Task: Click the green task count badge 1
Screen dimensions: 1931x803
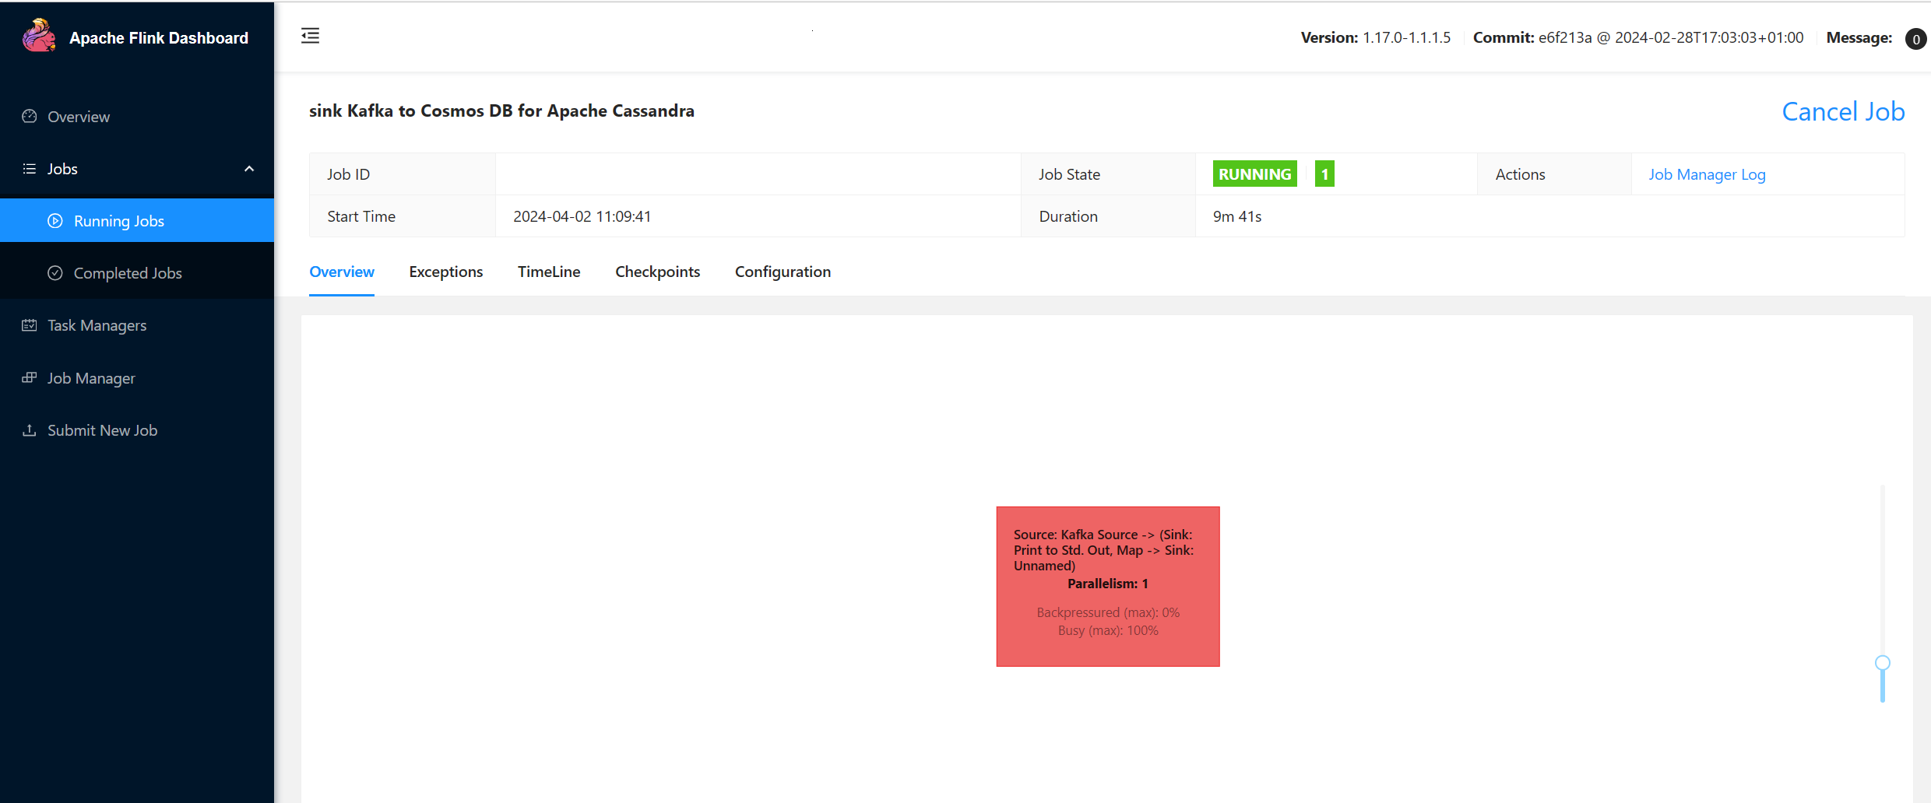Action: click(x=1324, y=174)
